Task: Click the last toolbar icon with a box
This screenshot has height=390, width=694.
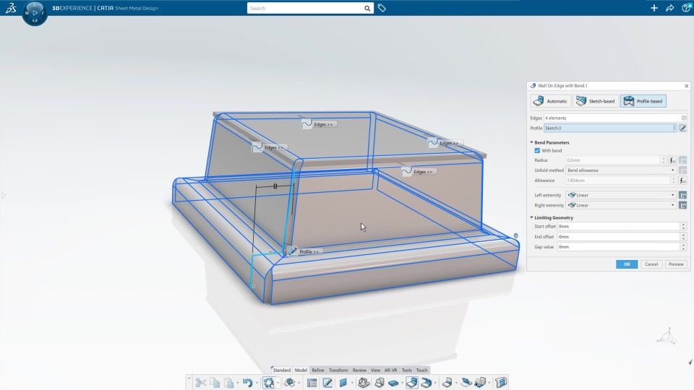Action: point(501,383)
